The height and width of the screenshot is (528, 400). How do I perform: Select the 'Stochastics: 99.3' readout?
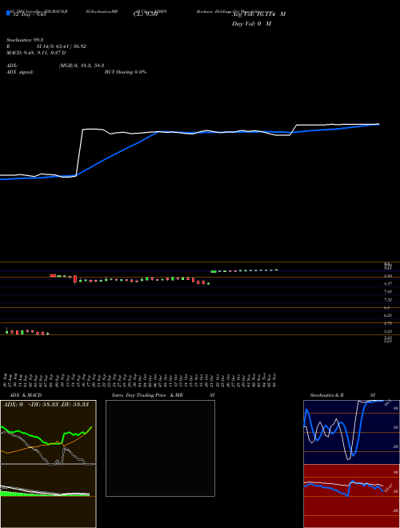click(x=26, y=40)
